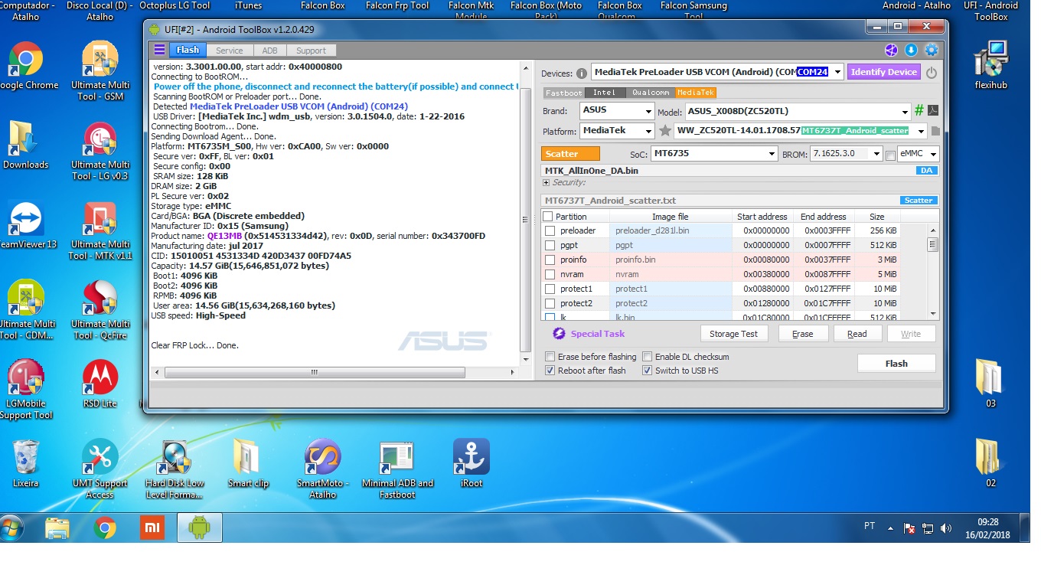The width and height of the screenshot is (1041, 588).
Task: Select the Fastboot mode tab
Action: [x=563, y=93]
